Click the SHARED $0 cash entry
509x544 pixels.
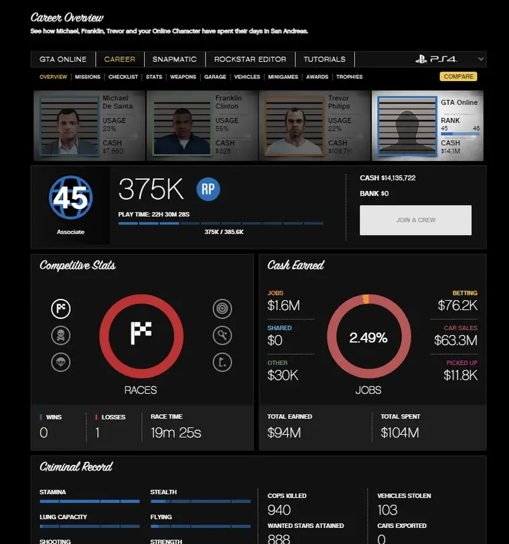click(279, 336)
